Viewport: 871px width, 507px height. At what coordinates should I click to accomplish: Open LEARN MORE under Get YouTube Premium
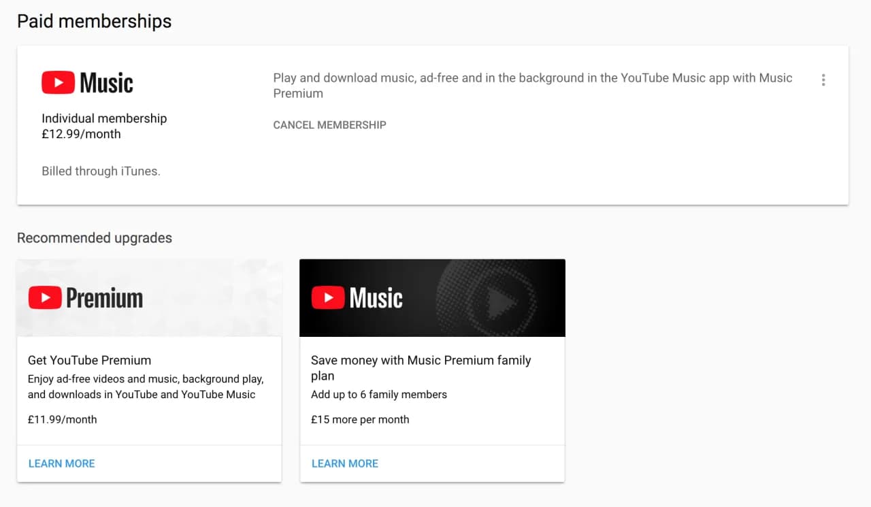(61, 463)
